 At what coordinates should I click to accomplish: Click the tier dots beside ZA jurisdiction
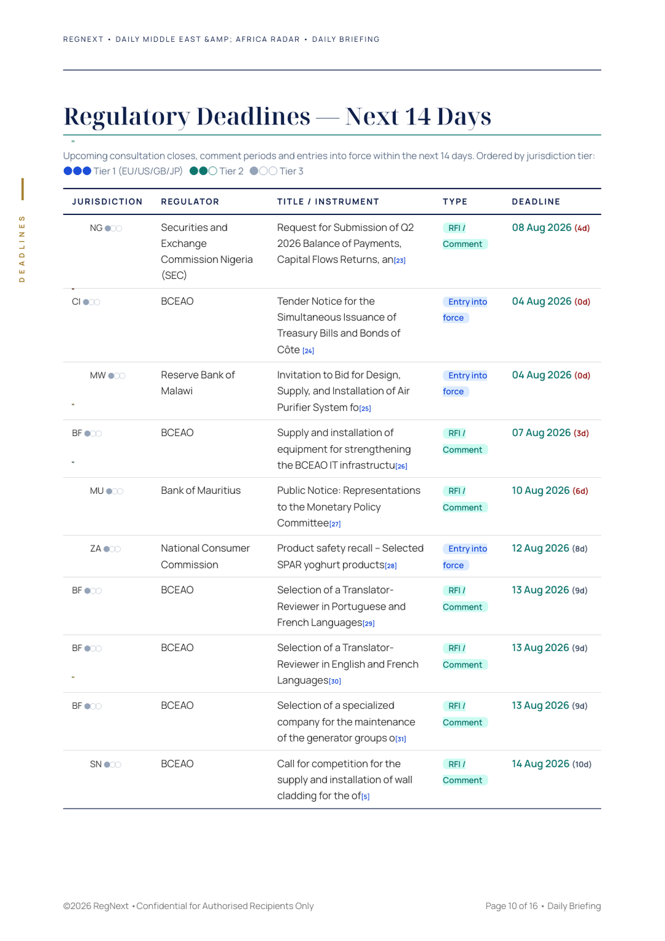point(112,549)
